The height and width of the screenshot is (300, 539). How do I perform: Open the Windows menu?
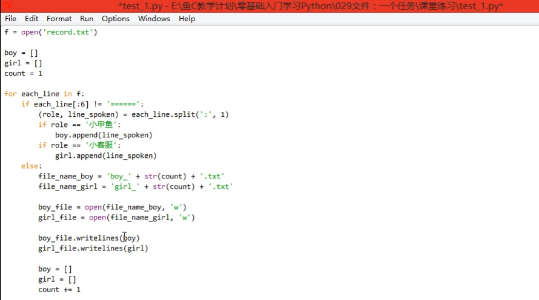(154, 19)
